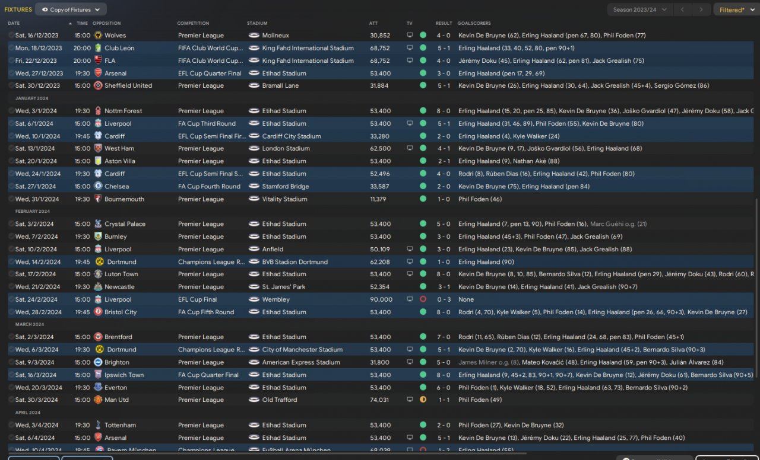Click the Crystal Palace club badge
This screenshot has width=760, height=460.
[98, 224]
